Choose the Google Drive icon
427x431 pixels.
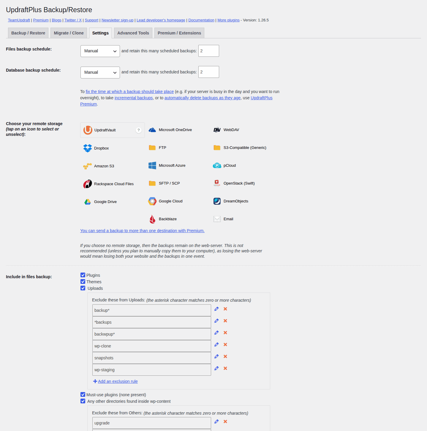pyautogui.click(x=88, y=202)
